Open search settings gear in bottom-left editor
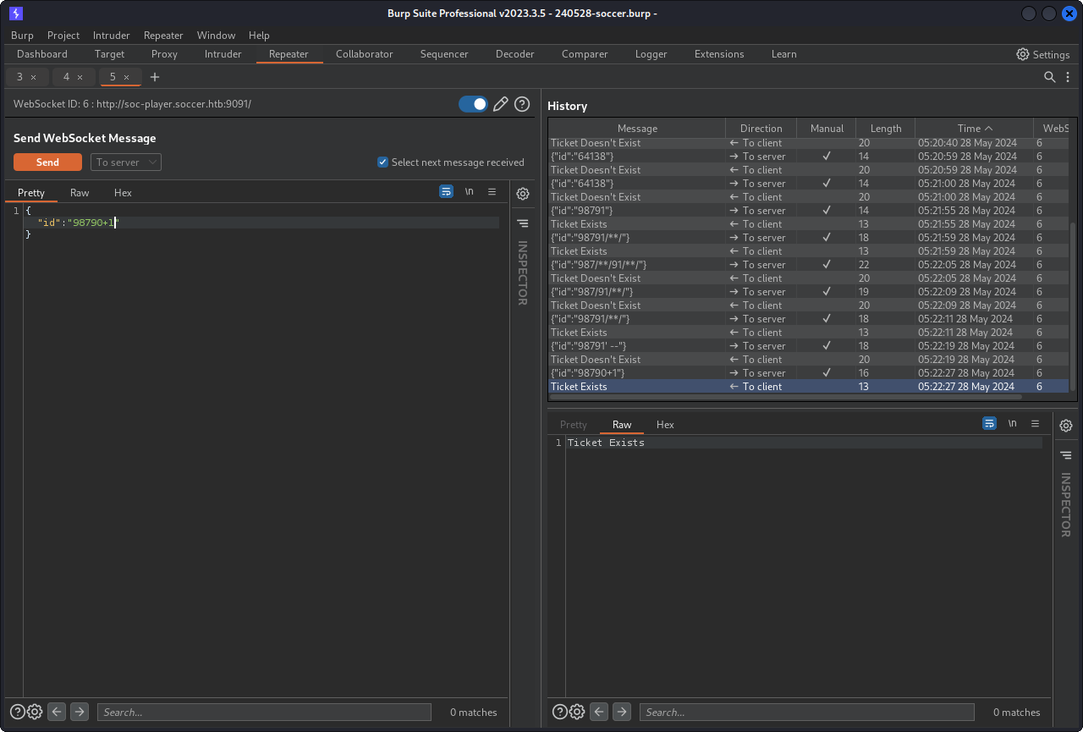This screenshot has width=1083, height=732. (35, 712)
